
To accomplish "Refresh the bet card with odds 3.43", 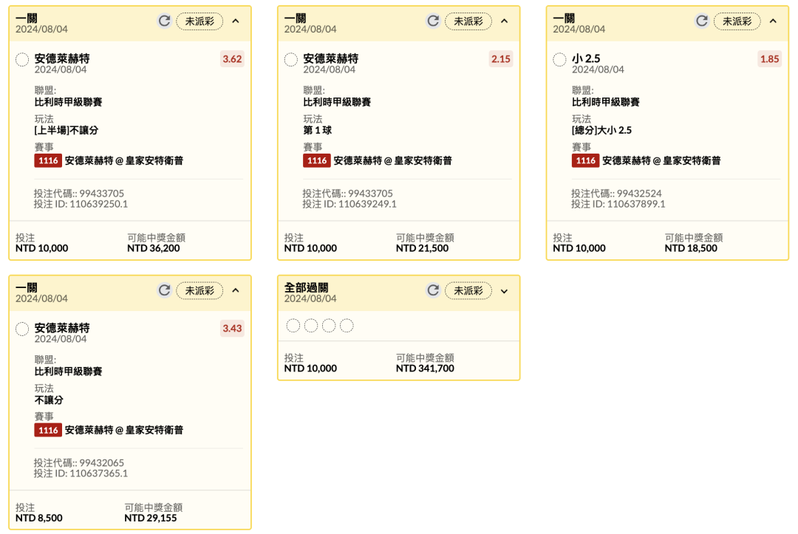I will coord(164,290).
